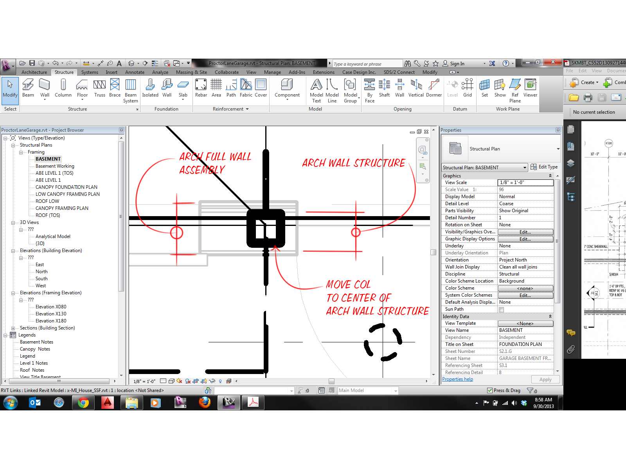This screenshot has height=469, width=626.
Task: Click the Apply button in Properties
Action: 545,379
